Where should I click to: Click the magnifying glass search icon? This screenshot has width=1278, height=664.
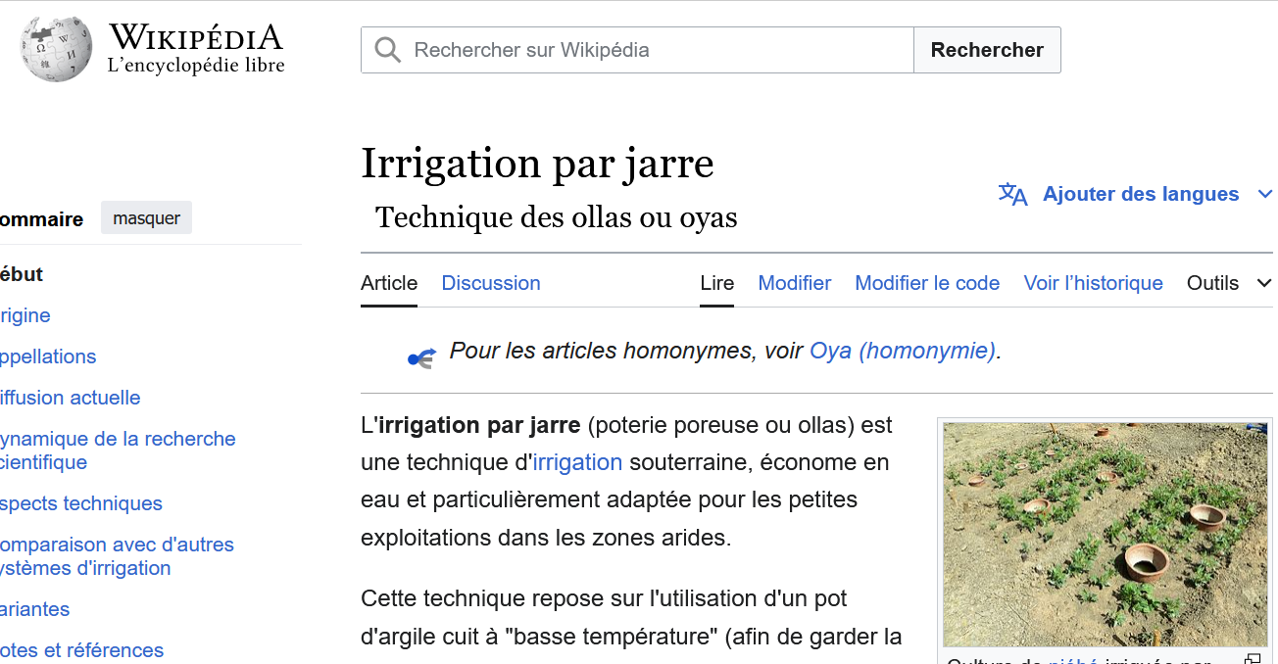point(388,50)
